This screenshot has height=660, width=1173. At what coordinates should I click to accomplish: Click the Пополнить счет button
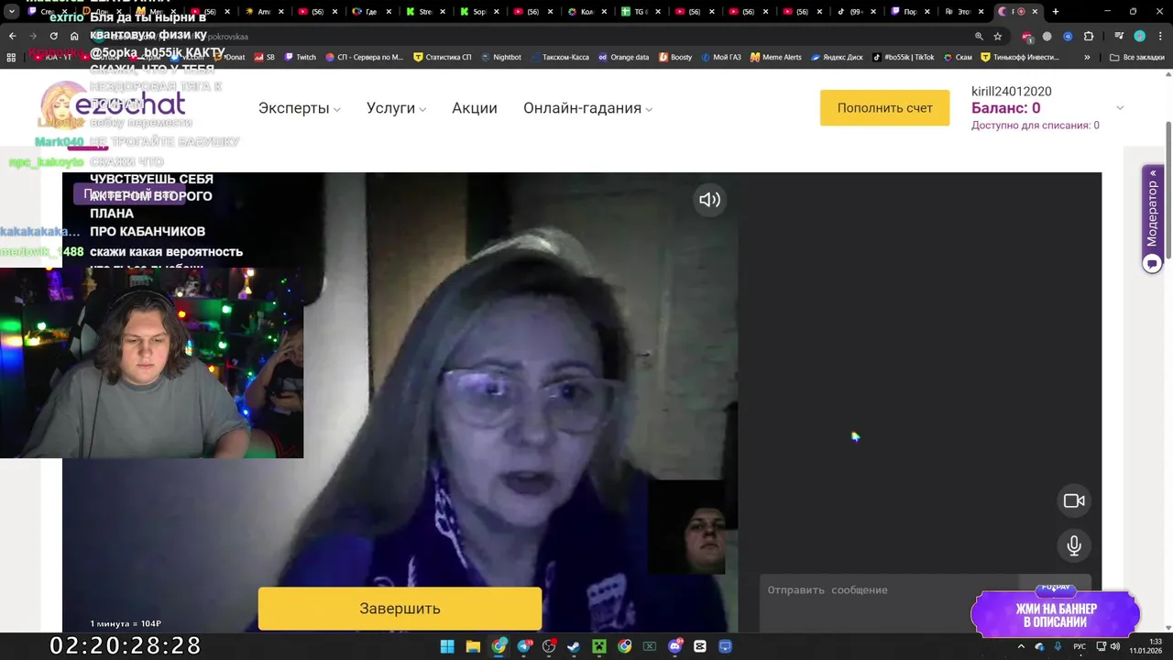pyautogui.click(x=884, y=108)
